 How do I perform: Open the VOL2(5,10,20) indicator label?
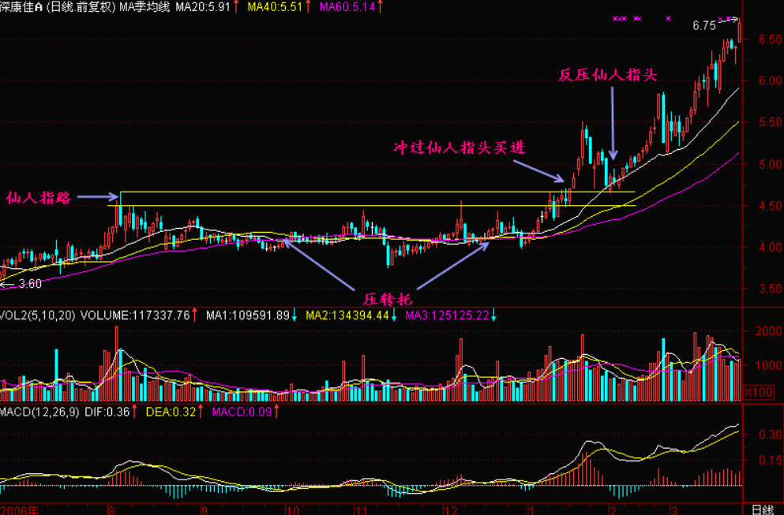38,315
